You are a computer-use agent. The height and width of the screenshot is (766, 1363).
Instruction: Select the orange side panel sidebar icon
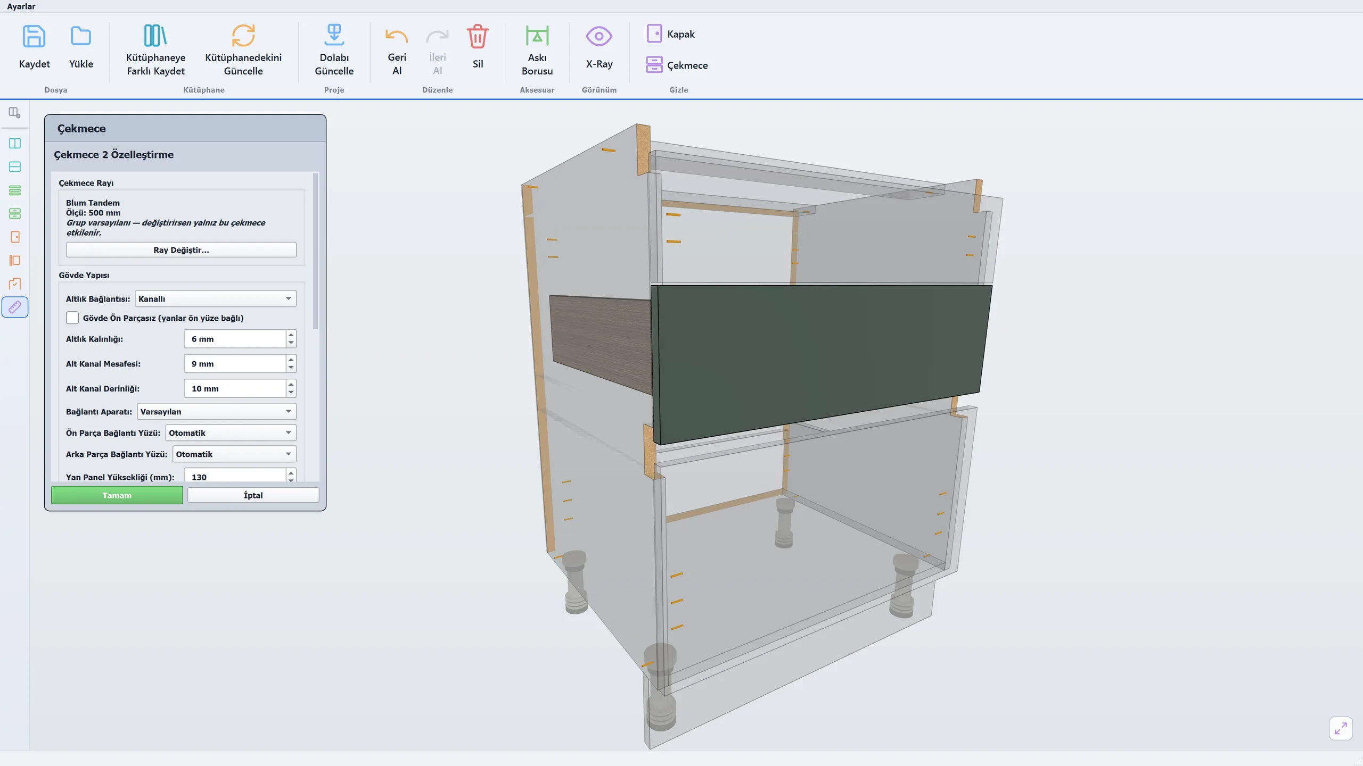pyautogui.click(x=15, y=260)
